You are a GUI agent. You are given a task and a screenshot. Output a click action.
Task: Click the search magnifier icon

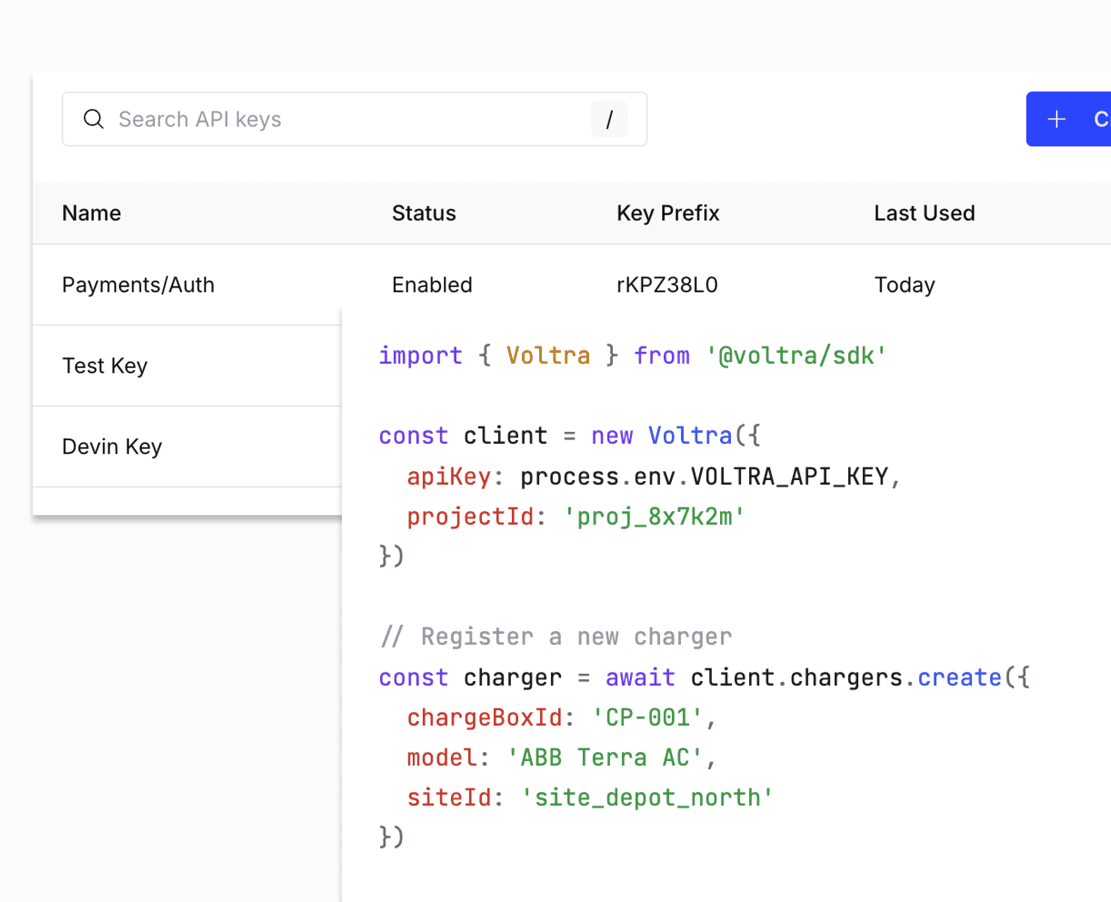pyautogui.click(x=94, y=119)
